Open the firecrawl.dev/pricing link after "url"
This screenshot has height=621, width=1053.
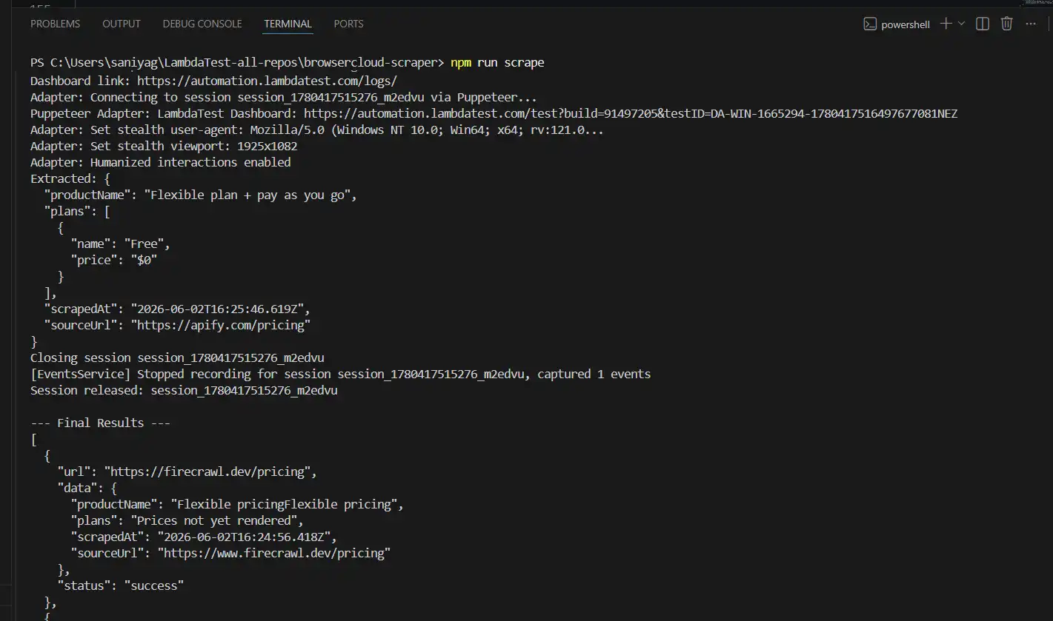tap(210, 472)
